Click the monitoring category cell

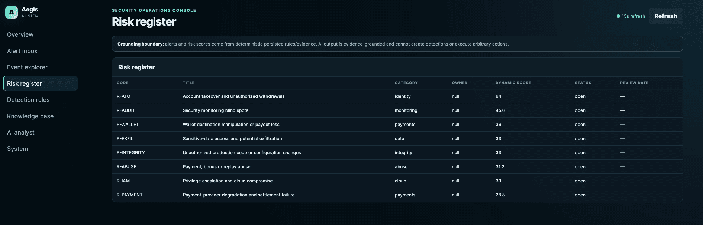pyautogui.click(x=406, y=110)
